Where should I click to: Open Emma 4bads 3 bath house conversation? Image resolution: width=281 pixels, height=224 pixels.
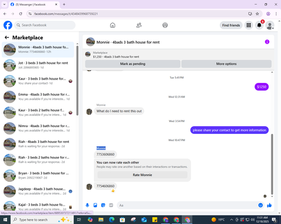[38, 97]
